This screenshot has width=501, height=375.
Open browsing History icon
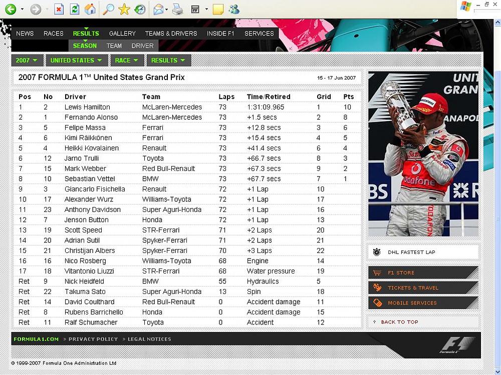tap(140, 9)
